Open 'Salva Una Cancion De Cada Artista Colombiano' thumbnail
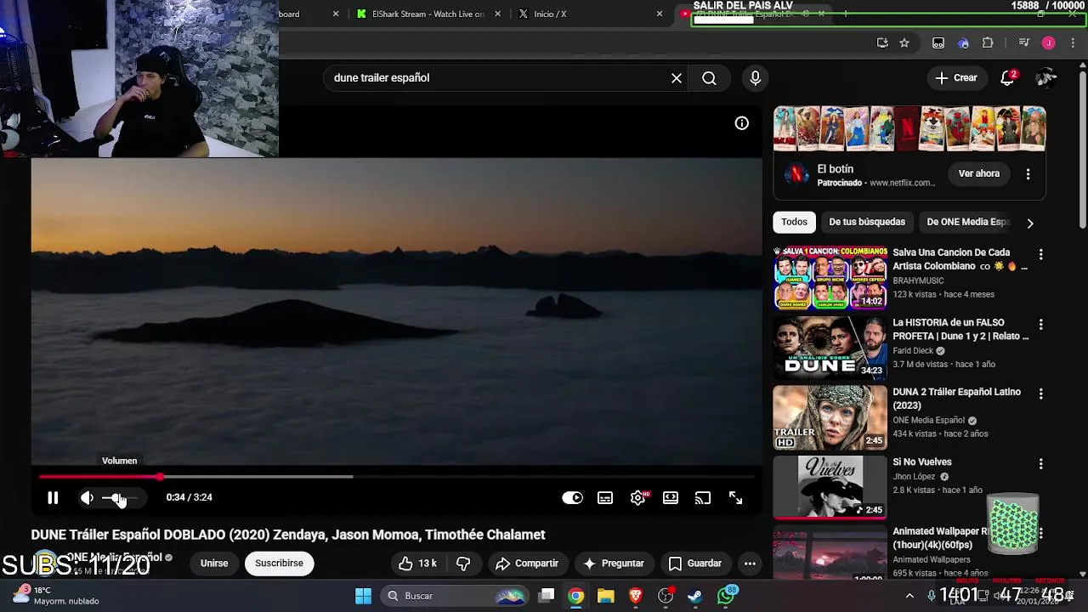The image size is (1088, 612). (830, 277)
